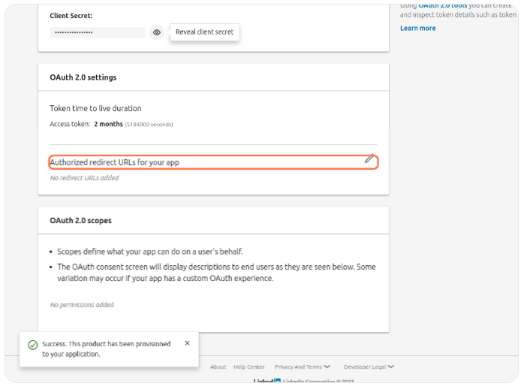Click 'Scopes define what your app can do' bullet

pyautogui.click(x=150, y=252)
